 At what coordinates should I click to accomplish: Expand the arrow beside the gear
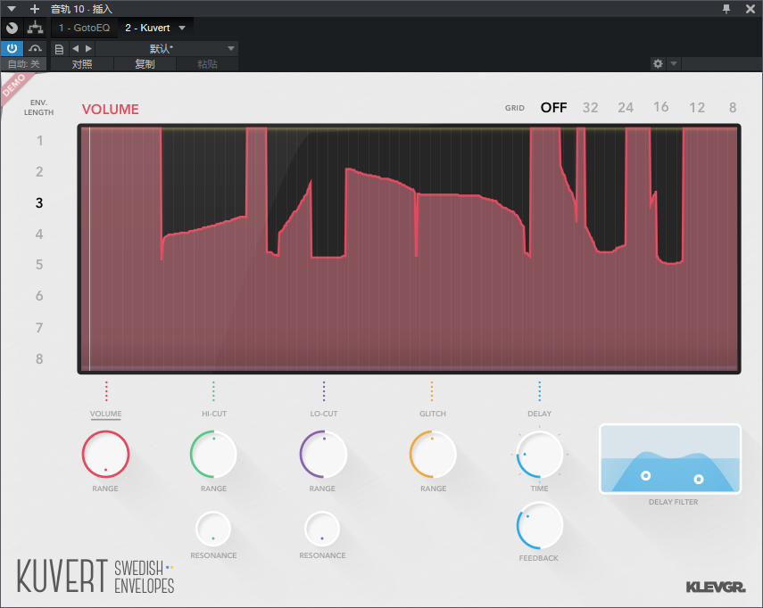(x=674, y=63)
